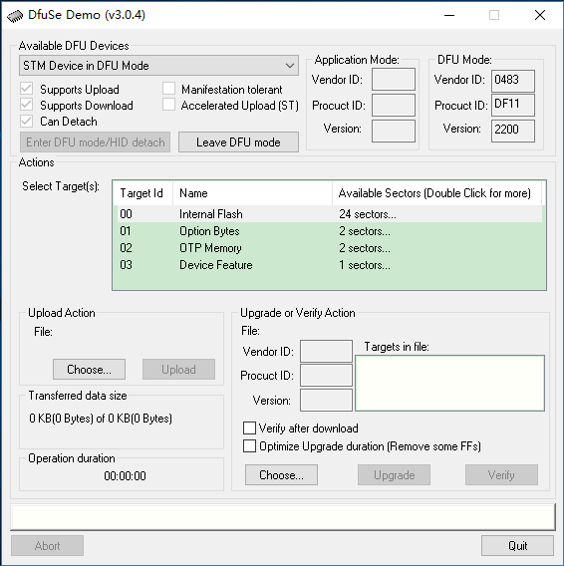Click the Targets in file list box
Viewport: 564px width, 566px height.
click(x=449, y=383)
